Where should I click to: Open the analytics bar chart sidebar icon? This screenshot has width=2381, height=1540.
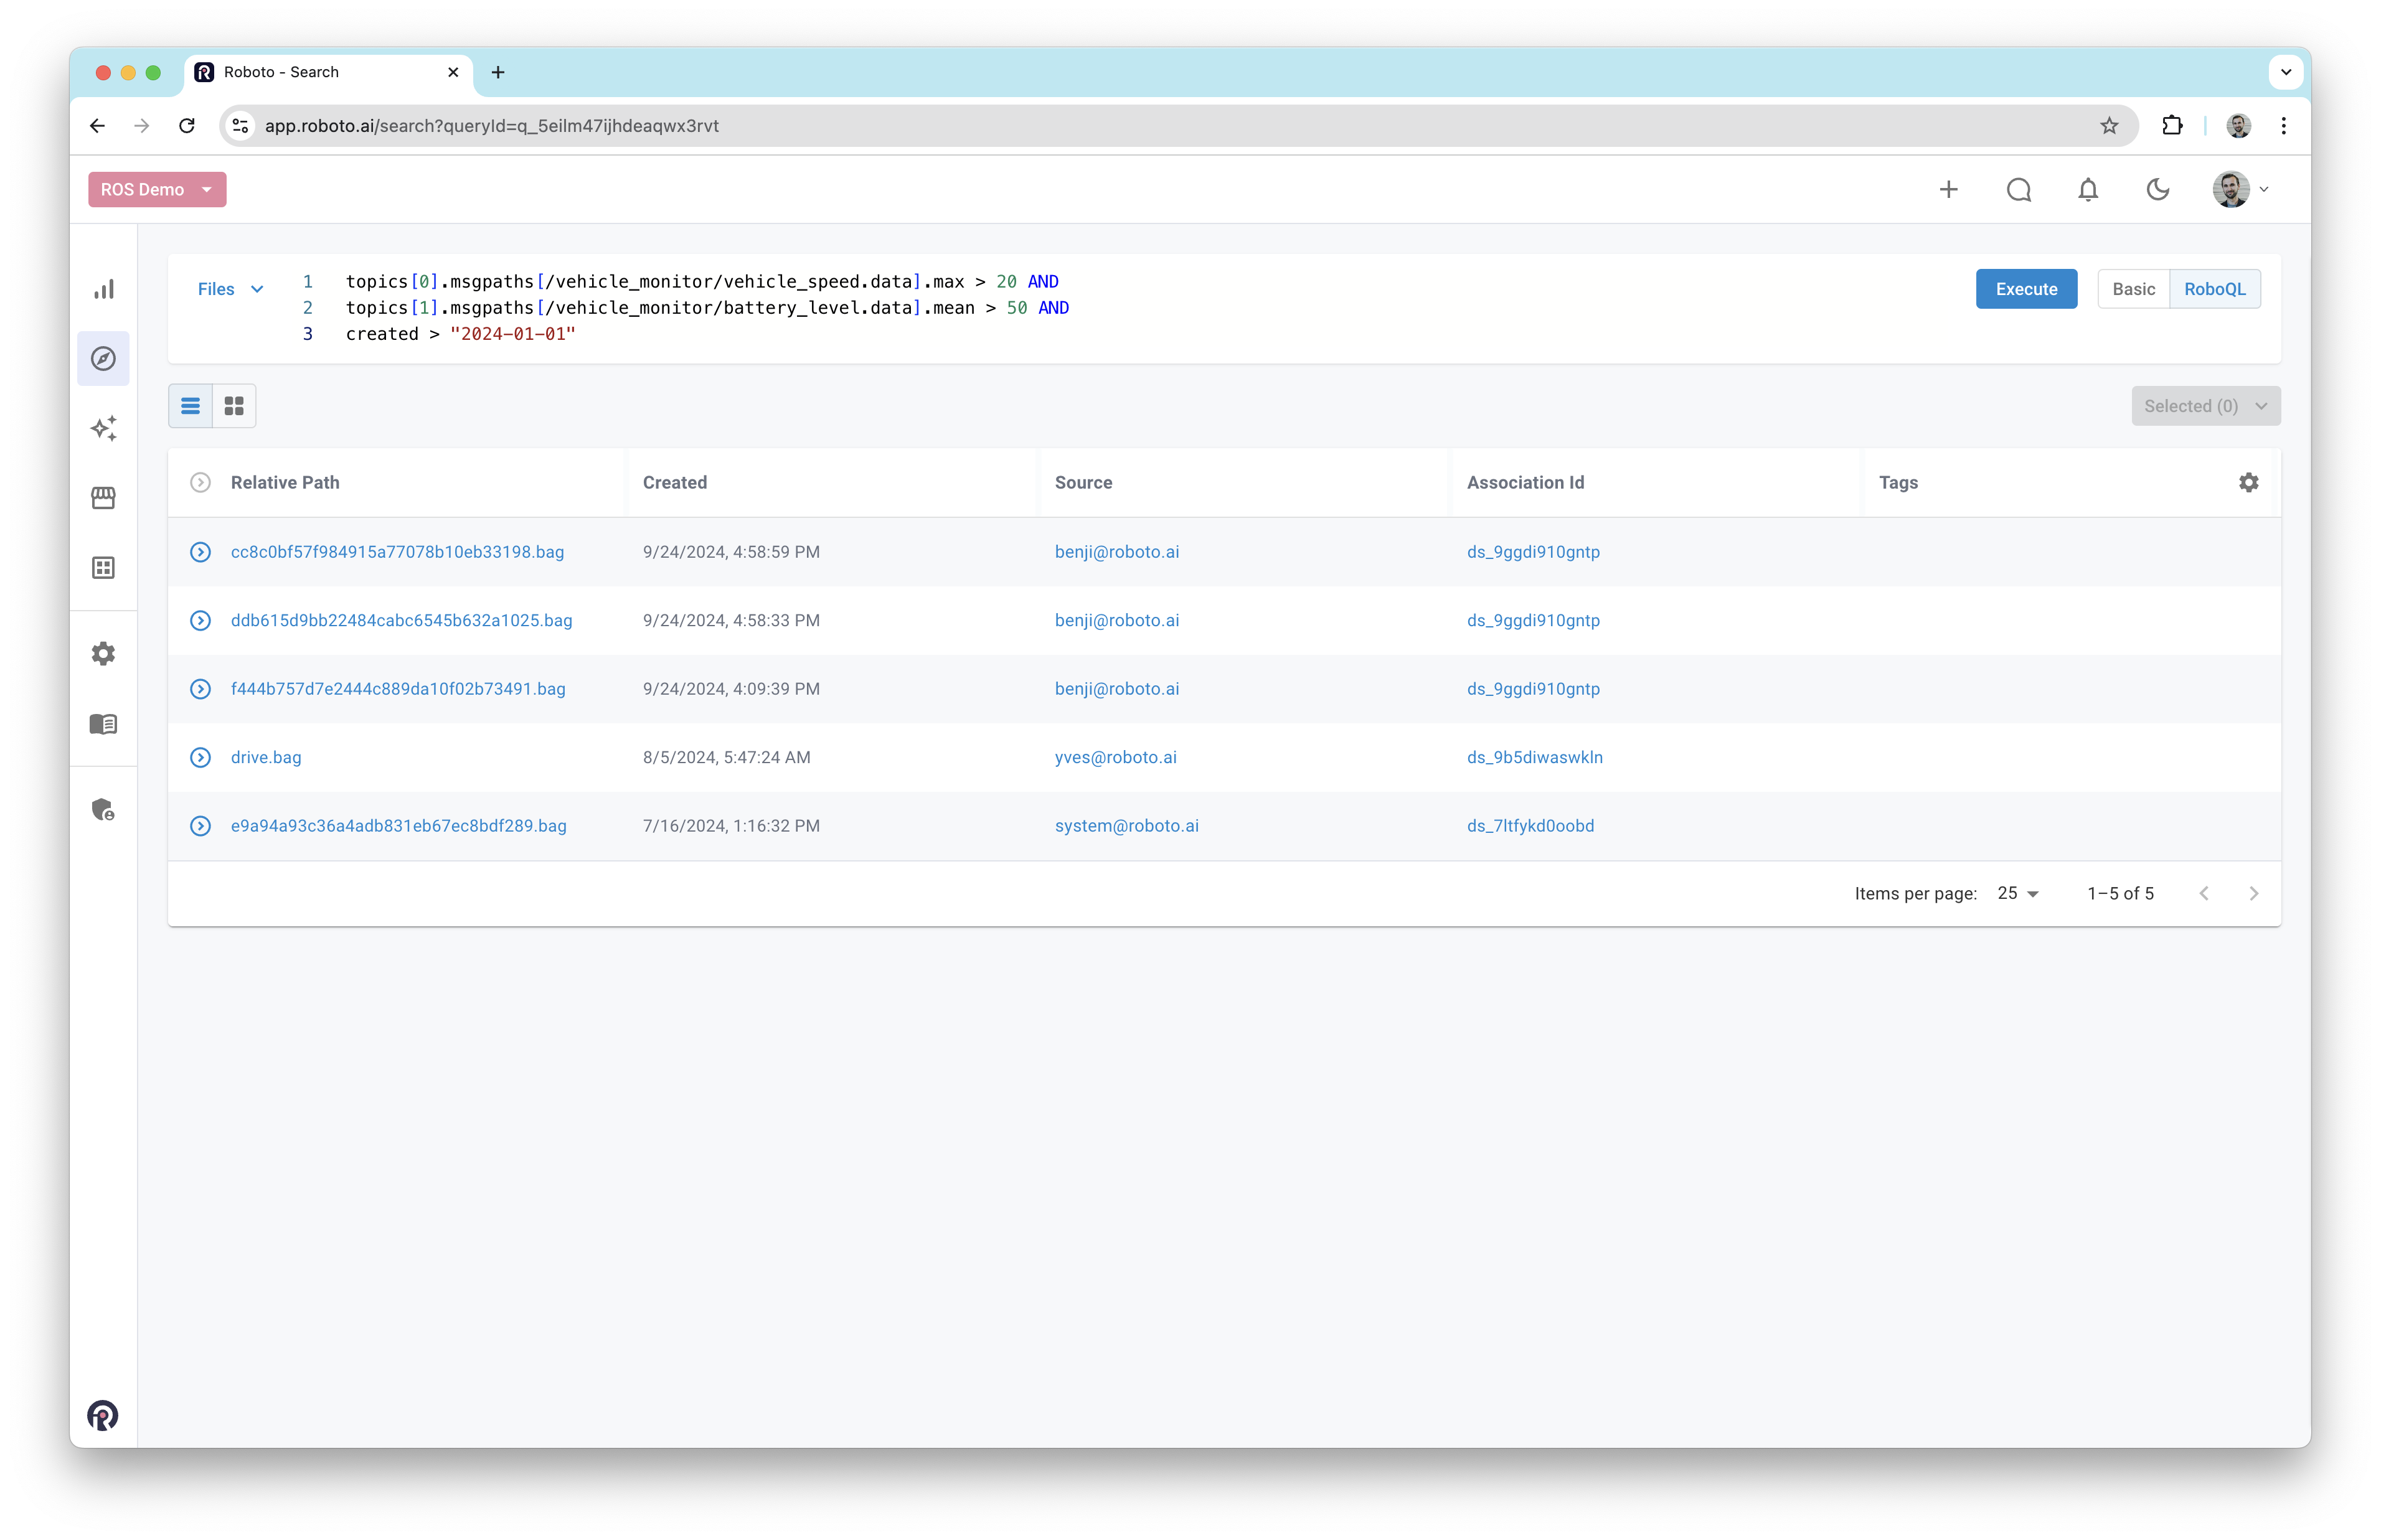[103, 289]
